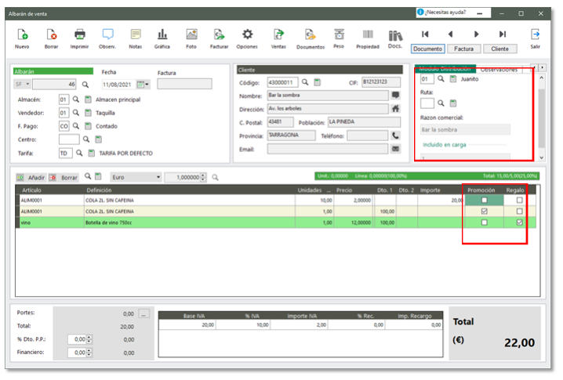Click the search magnifier next to Almacén
The width and height of the screenshot is (563, 380).
point(76,99)
